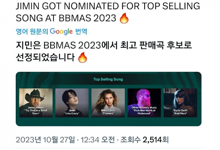The height and width of the screenshot is (150, 220).
Task: Click the fire emoji after BBMAS 2023
Action: click(124, 18)
